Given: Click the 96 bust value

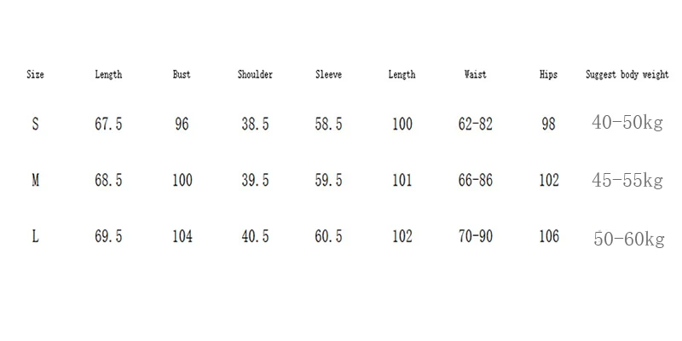Looking at the screenshot, I should point(182,124).
